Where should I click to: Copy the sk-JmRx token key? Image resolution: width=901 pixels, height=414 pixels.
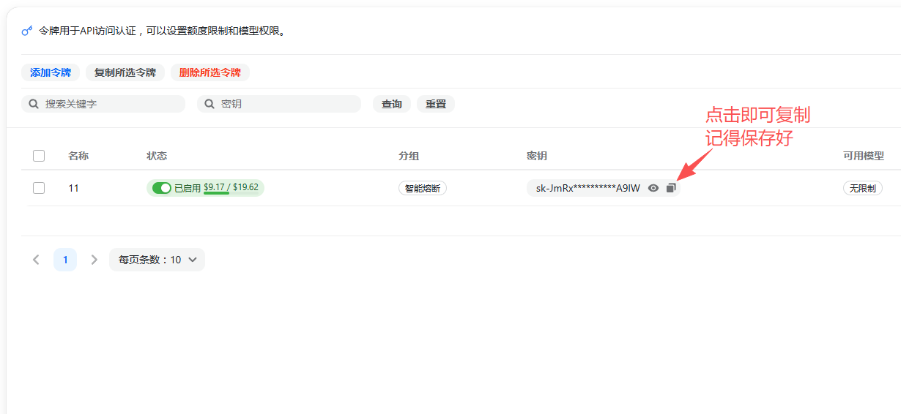click(670, 188)
